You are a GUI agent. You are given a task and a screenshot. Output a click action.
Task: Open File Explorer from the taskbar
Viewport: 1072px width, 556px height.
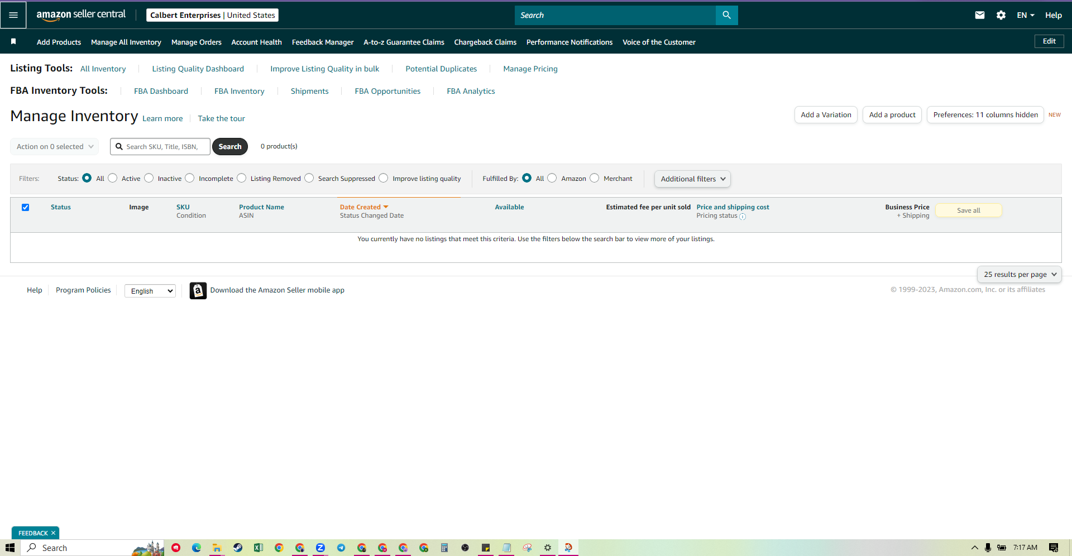[217, 548]
